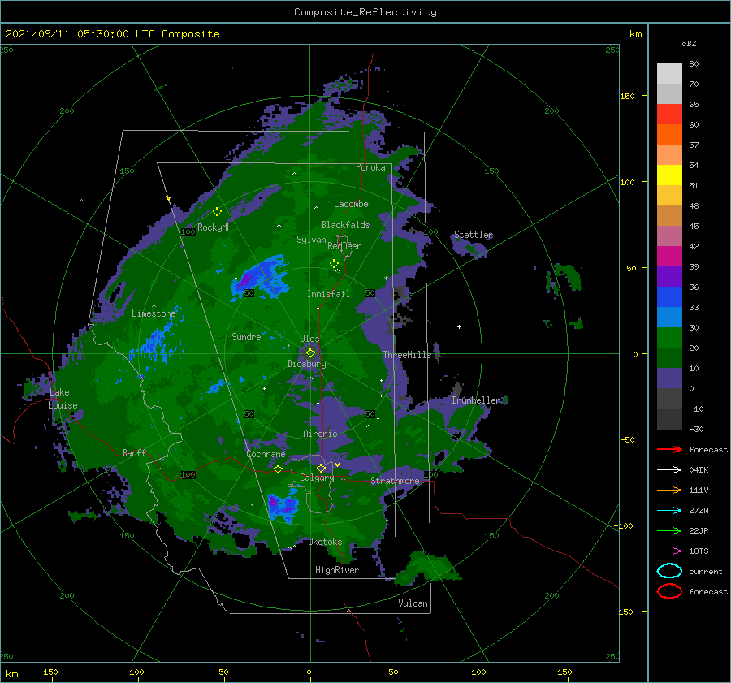Screen dimensions: 731x683
Task: Click the magenta swatch between 42 and 39 dBZ
Action: (669, 257)
